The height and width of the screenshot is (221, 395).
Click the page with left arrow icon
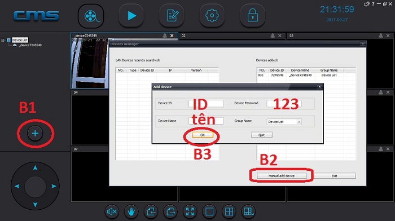pos(151,211)
